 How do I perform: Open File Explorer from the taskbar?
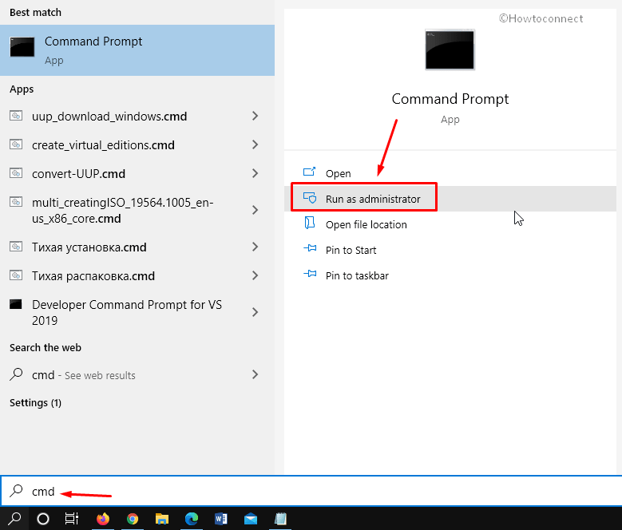pyautogui.click(x=162, y=519)
